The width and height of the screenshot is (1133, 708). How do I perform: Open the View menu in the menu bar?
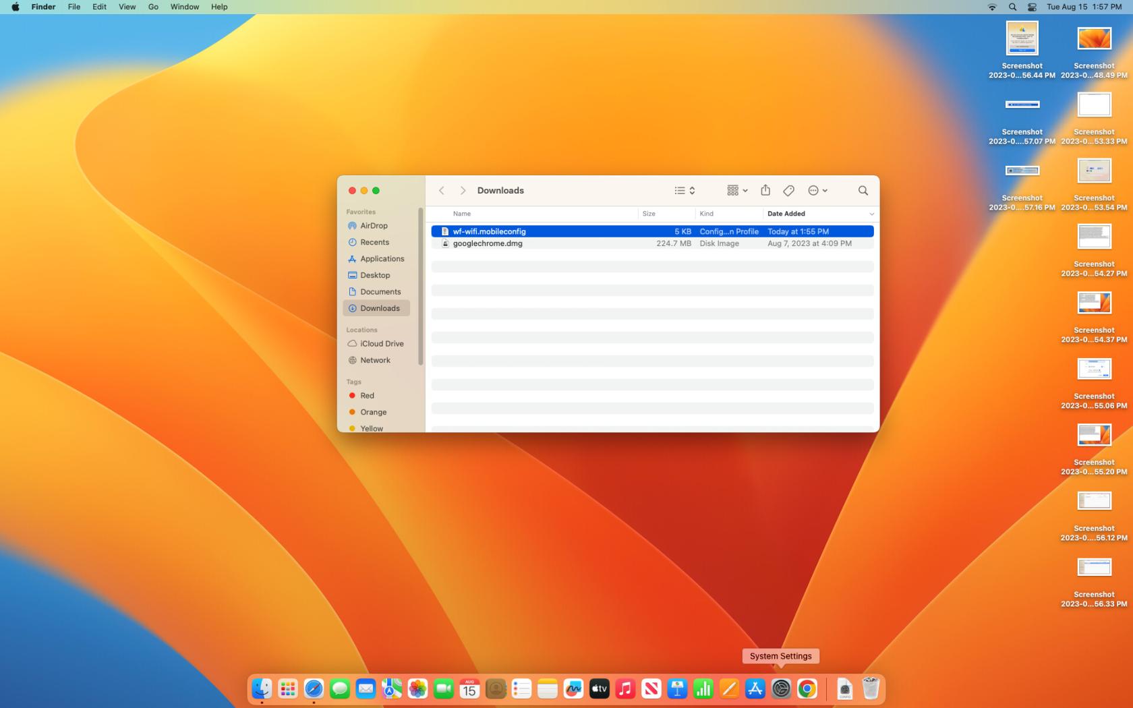(x=127, y=7)
